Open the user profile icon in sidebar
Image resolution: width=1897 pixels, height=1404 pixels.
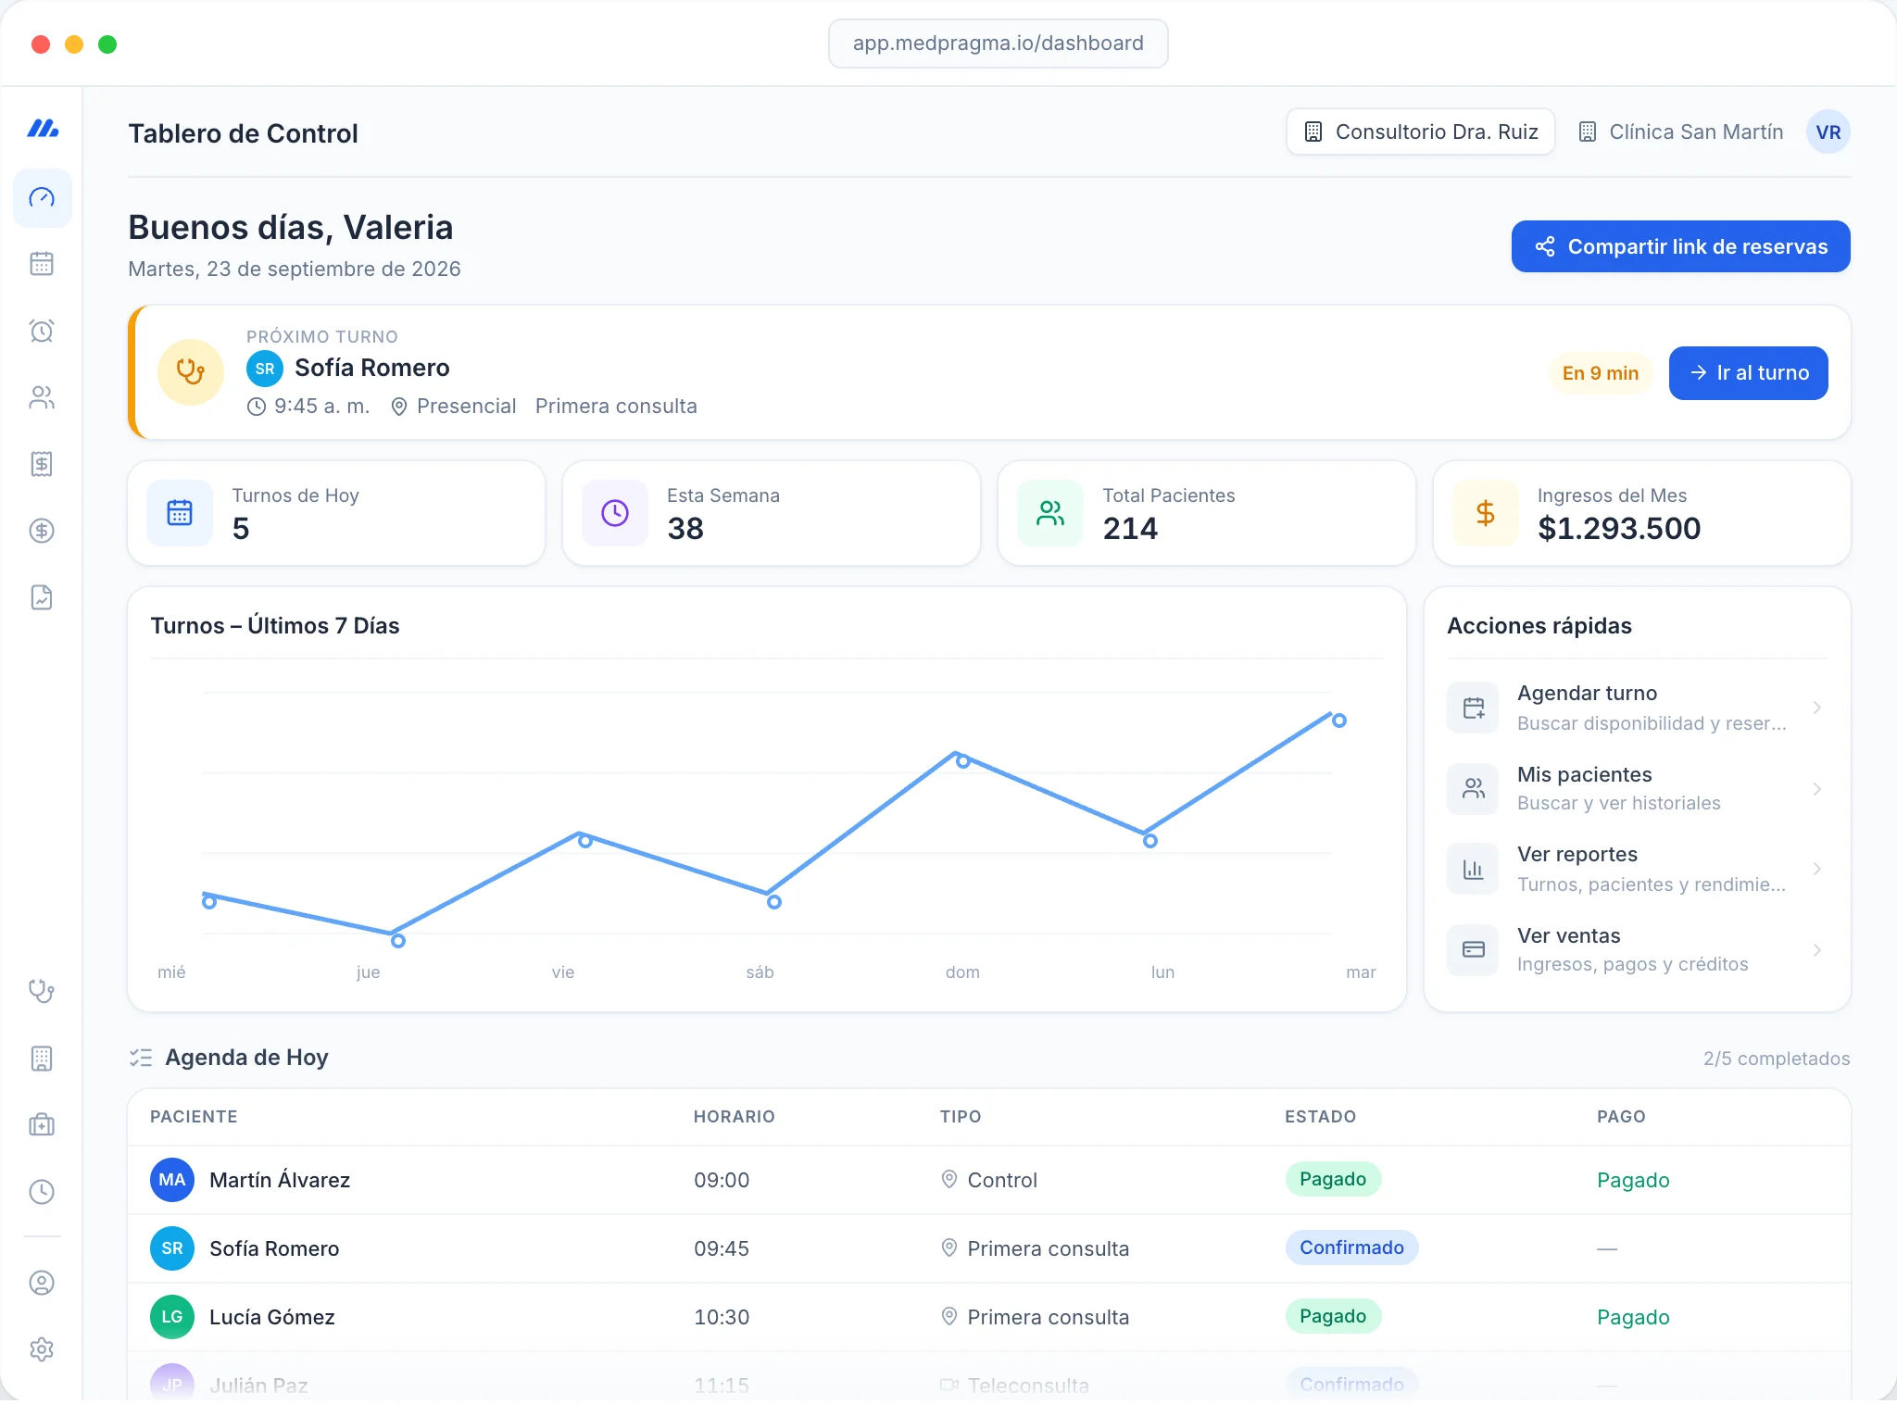42,1283
